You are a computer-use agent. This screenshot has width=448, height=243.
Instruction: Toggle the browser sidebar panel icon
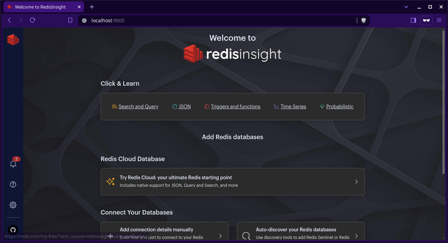[x=413, y=21]
